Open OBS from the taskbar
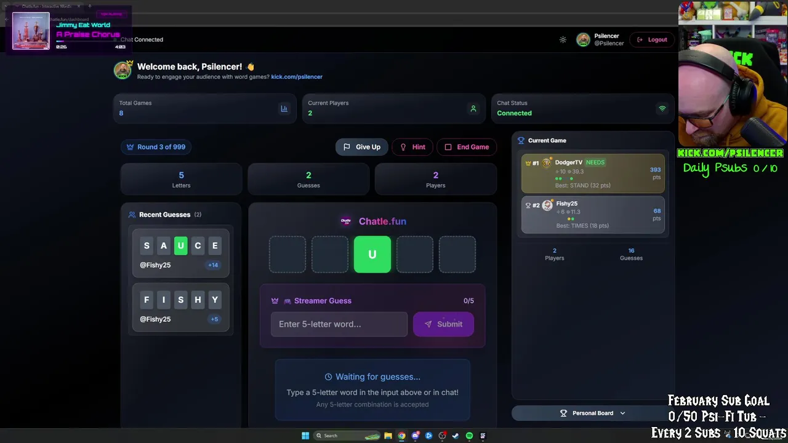 click(442, 436)
